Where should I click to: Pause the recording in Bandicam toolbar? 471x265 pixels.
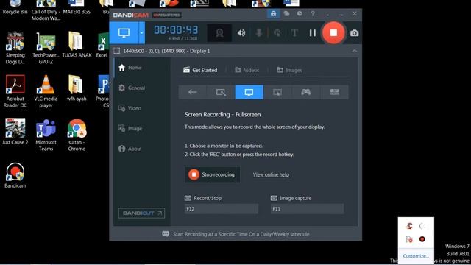[312, 32]
